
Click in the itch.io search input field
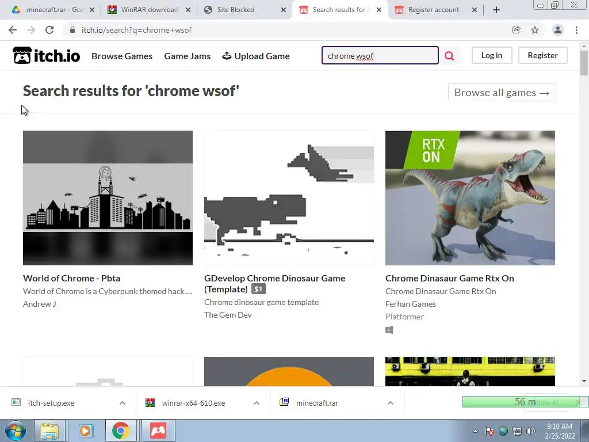(380, 56)
